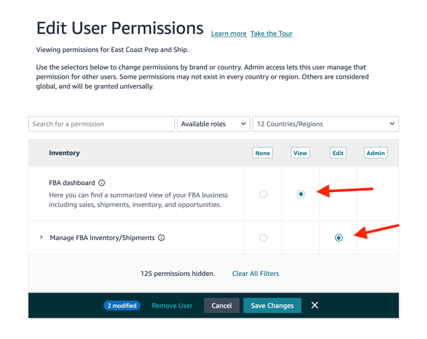Select None radio for Manage FBA Inventory/Shipments
Viewport: 427px width, 339px height.
click(x=263, y=238)
